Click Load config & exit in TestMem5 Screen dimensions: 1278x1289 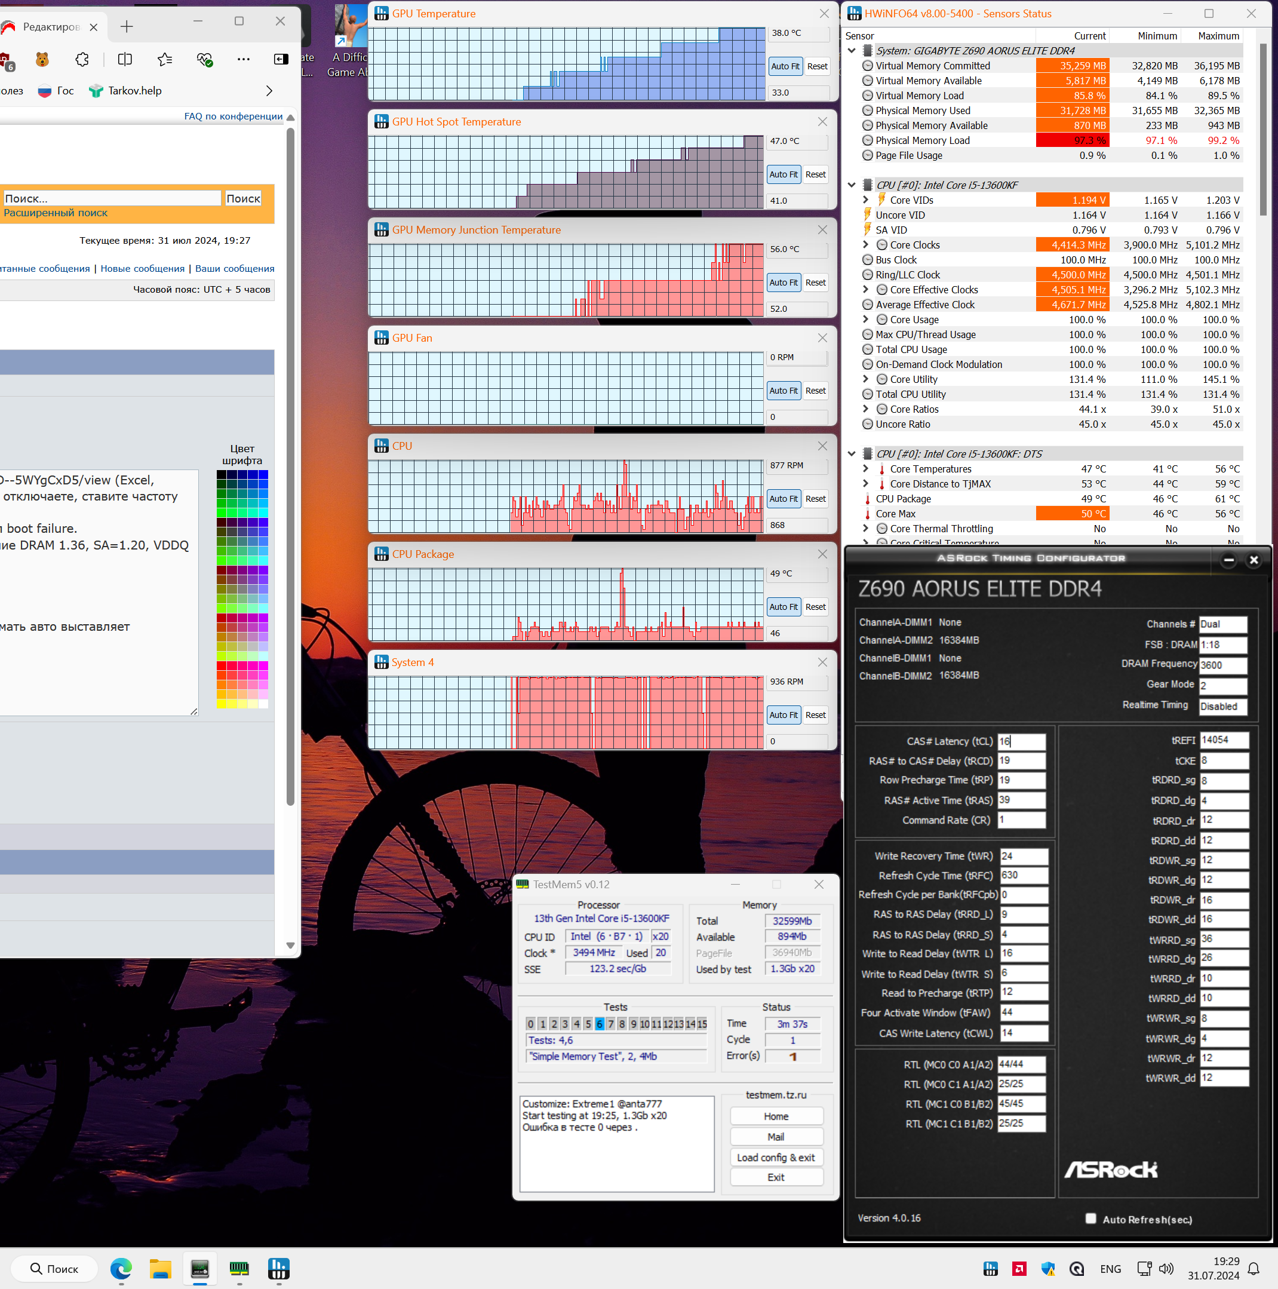[776, 1158]
